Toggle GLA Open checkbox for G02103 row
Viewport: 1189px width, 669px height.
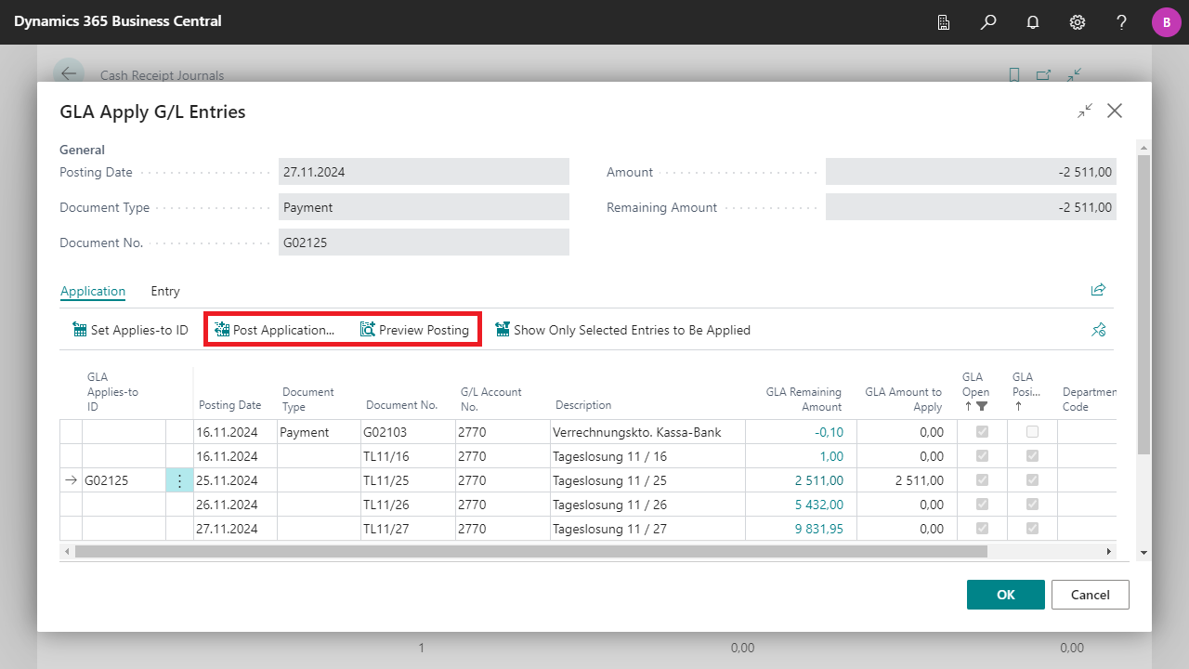click(982, 432)
